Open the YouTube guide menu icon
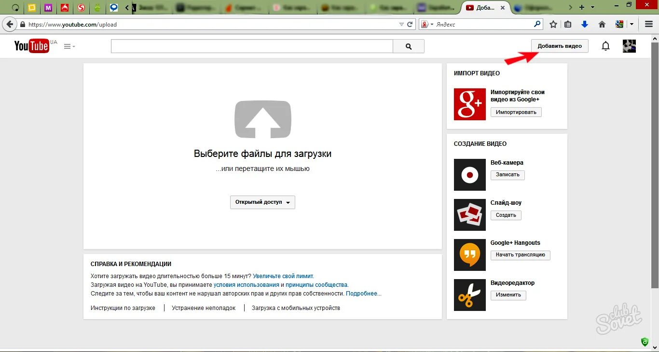This screenshot has width=659, height=352. 69,46
